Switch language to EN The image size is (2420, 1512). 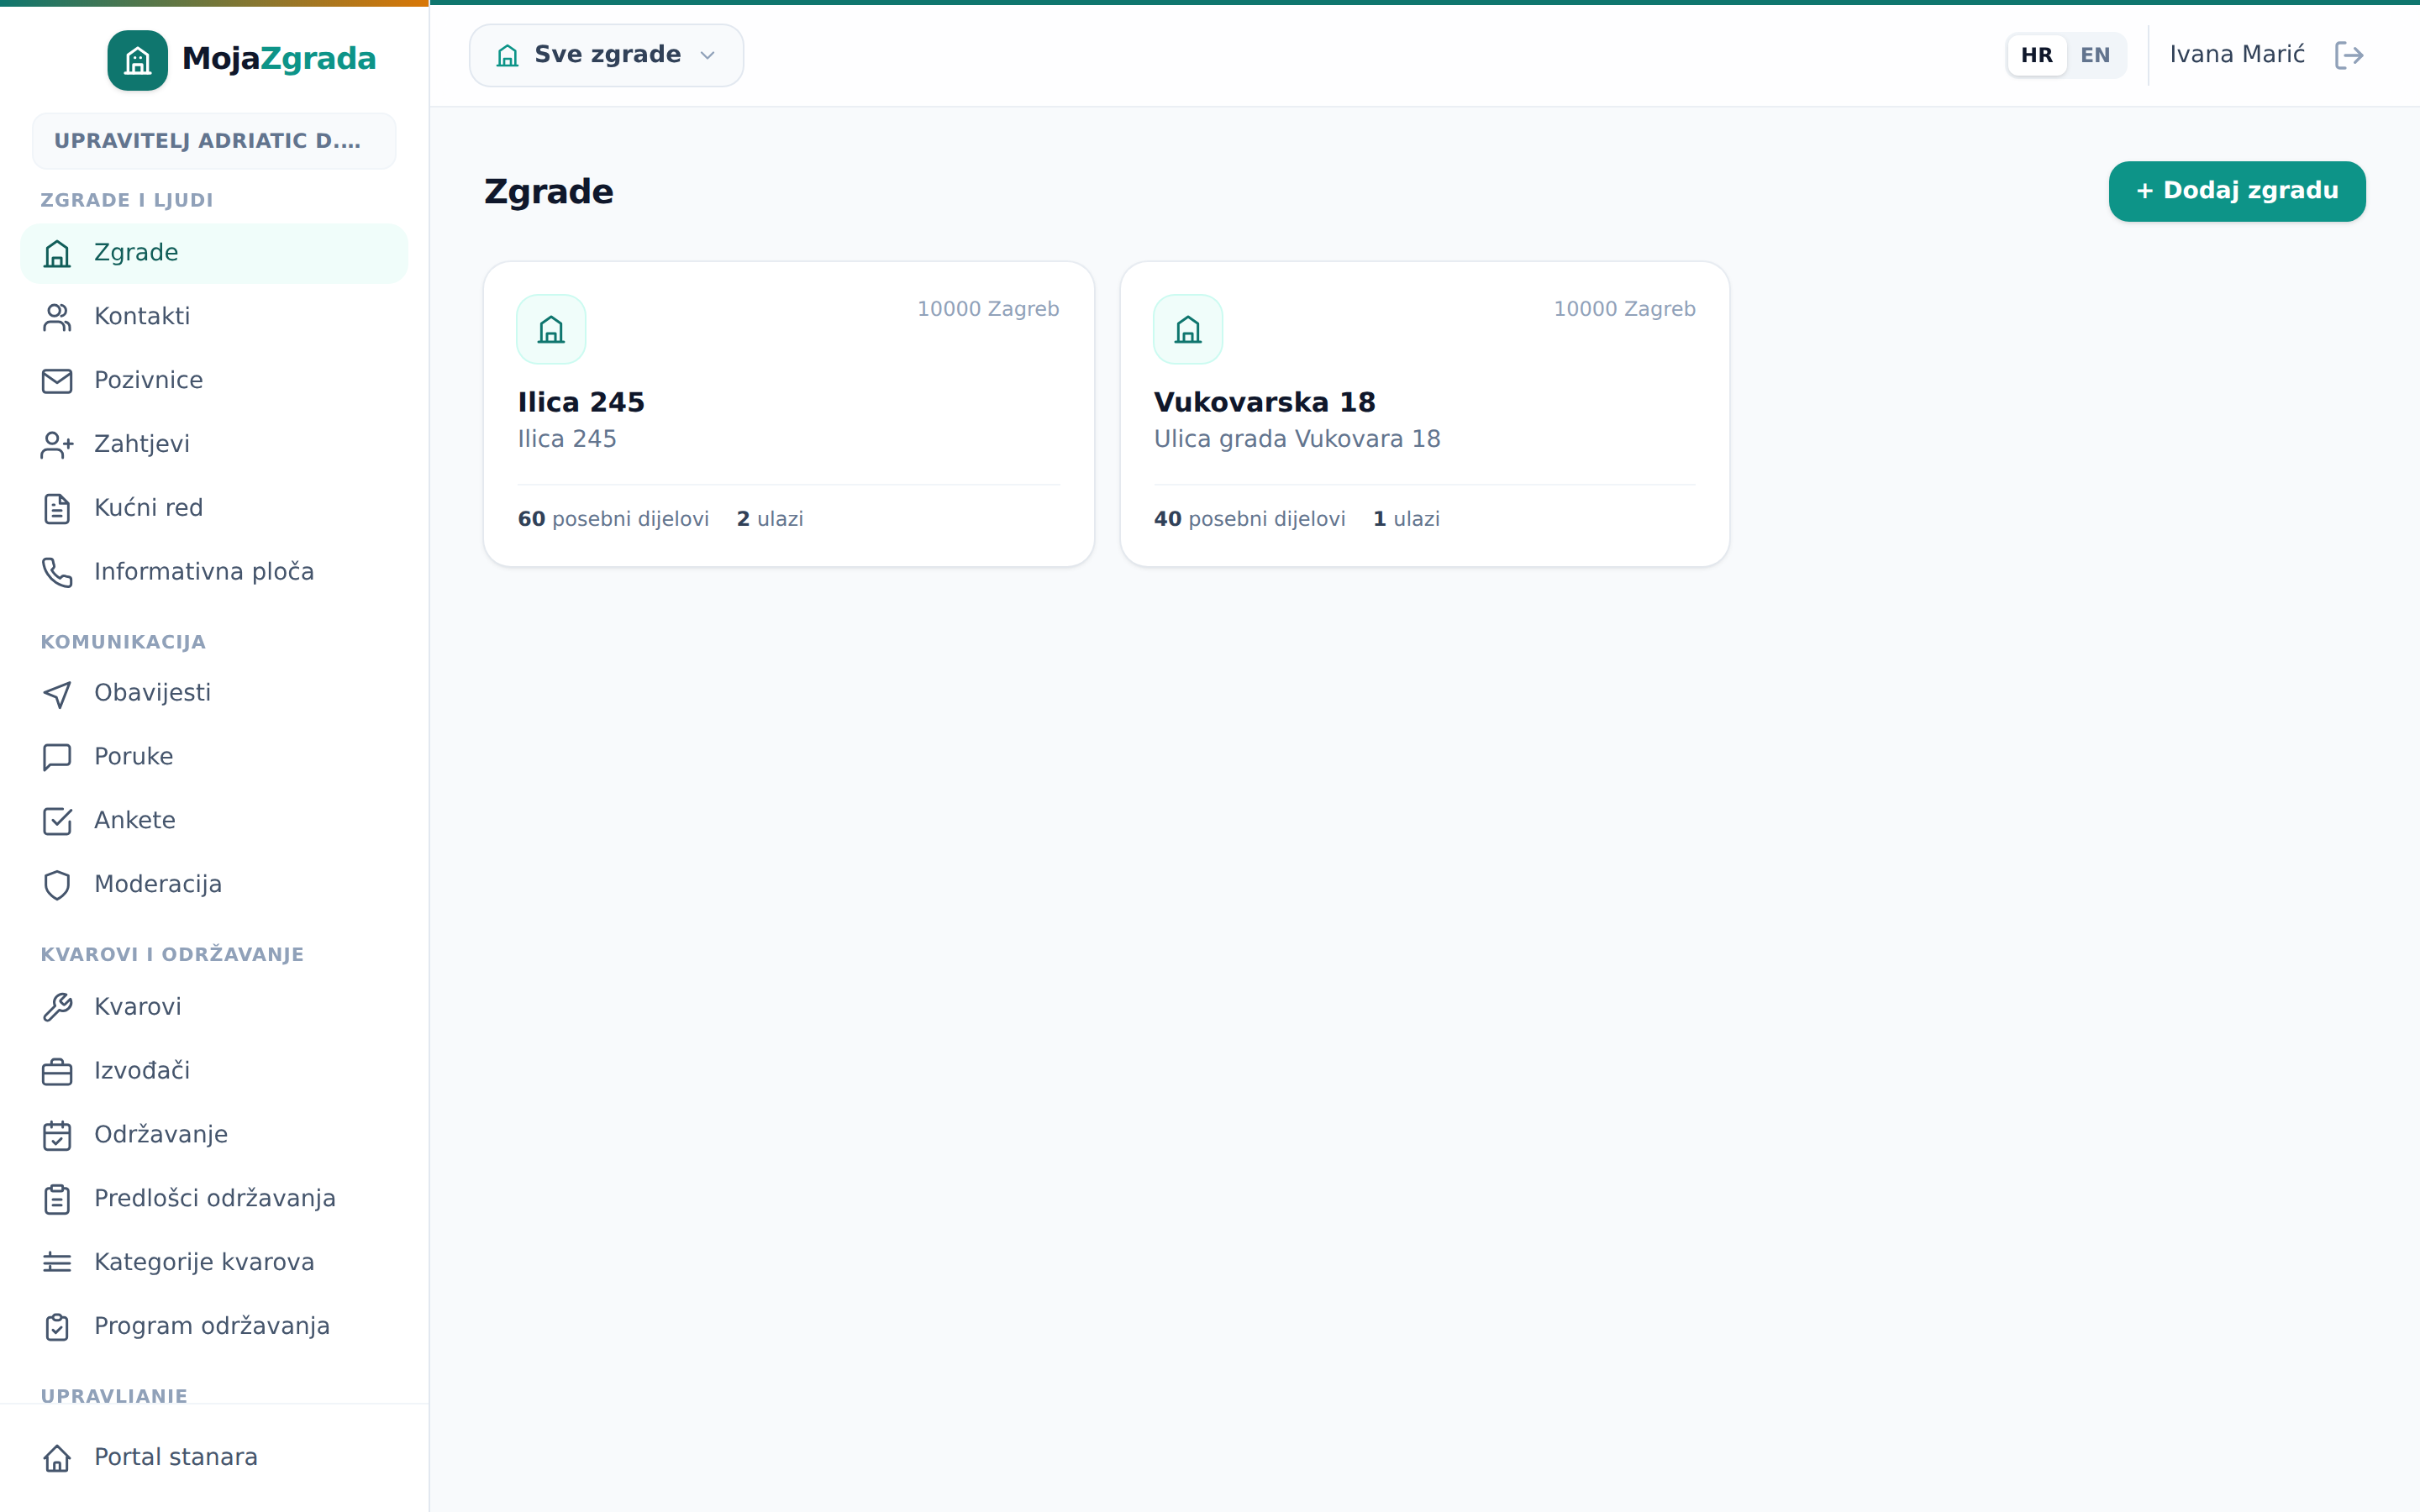click(x=2095, y=55)
